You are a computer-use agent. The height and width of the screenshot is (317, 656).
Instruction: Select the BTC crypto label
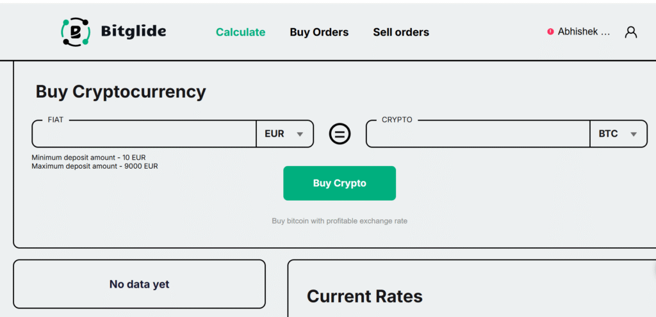[x=608, y=134]
